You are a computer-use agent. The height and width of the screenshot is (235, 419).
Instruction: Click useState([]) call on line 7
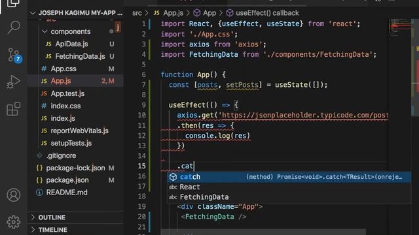pos(299,85)
